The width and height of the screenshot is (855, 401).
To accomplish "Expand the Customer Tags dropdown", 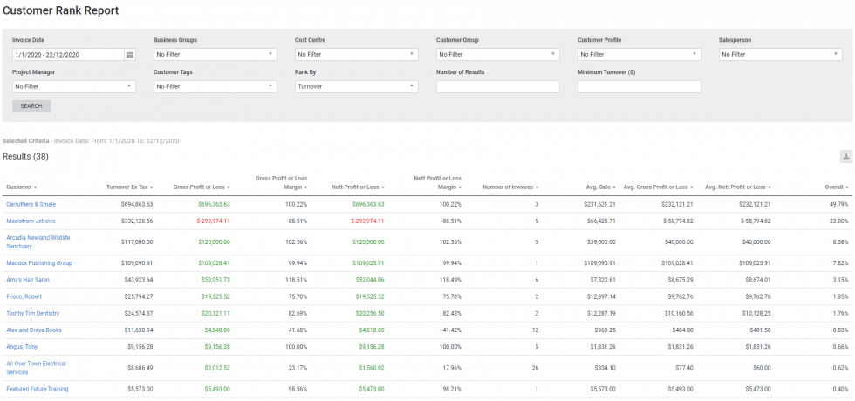I will pyautogui.click(x=215, y=86).
